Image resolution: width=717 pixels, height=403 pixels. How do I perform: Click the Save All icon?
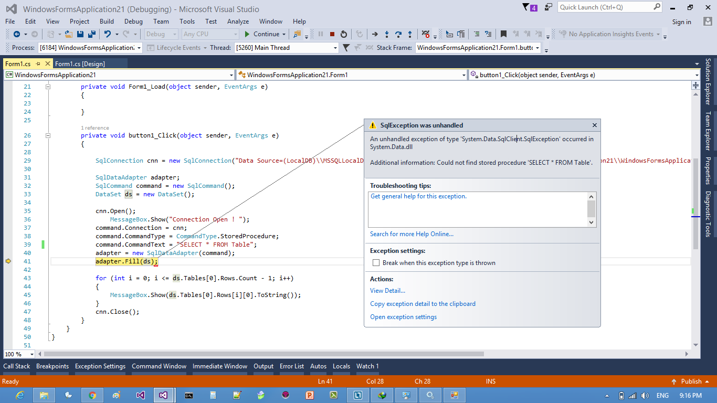click(91, 34)
